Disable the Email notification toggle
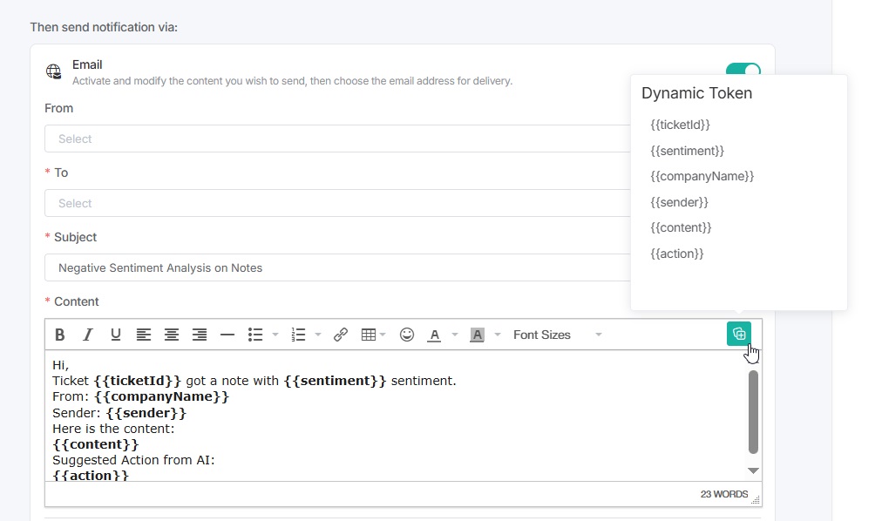The image size is (882, 521). click(743, 71)
